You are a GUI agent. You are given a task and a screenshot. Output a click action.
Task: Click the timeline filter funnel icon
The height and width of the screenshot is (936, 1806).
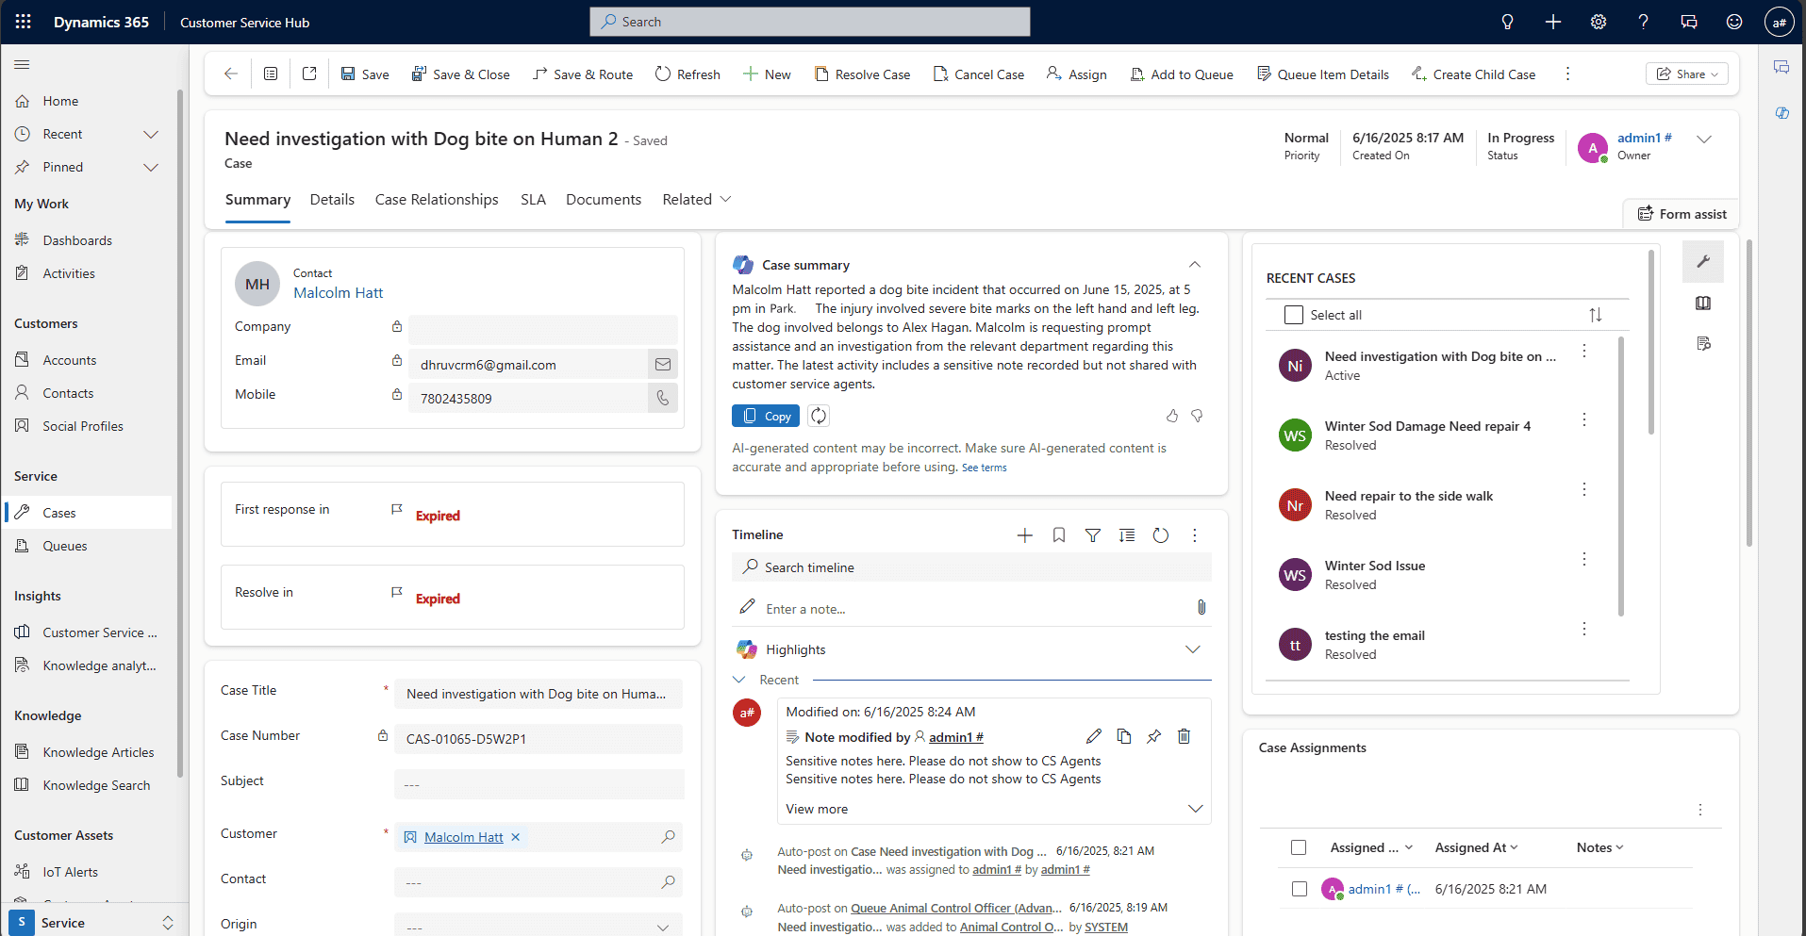click(1092, 535)
